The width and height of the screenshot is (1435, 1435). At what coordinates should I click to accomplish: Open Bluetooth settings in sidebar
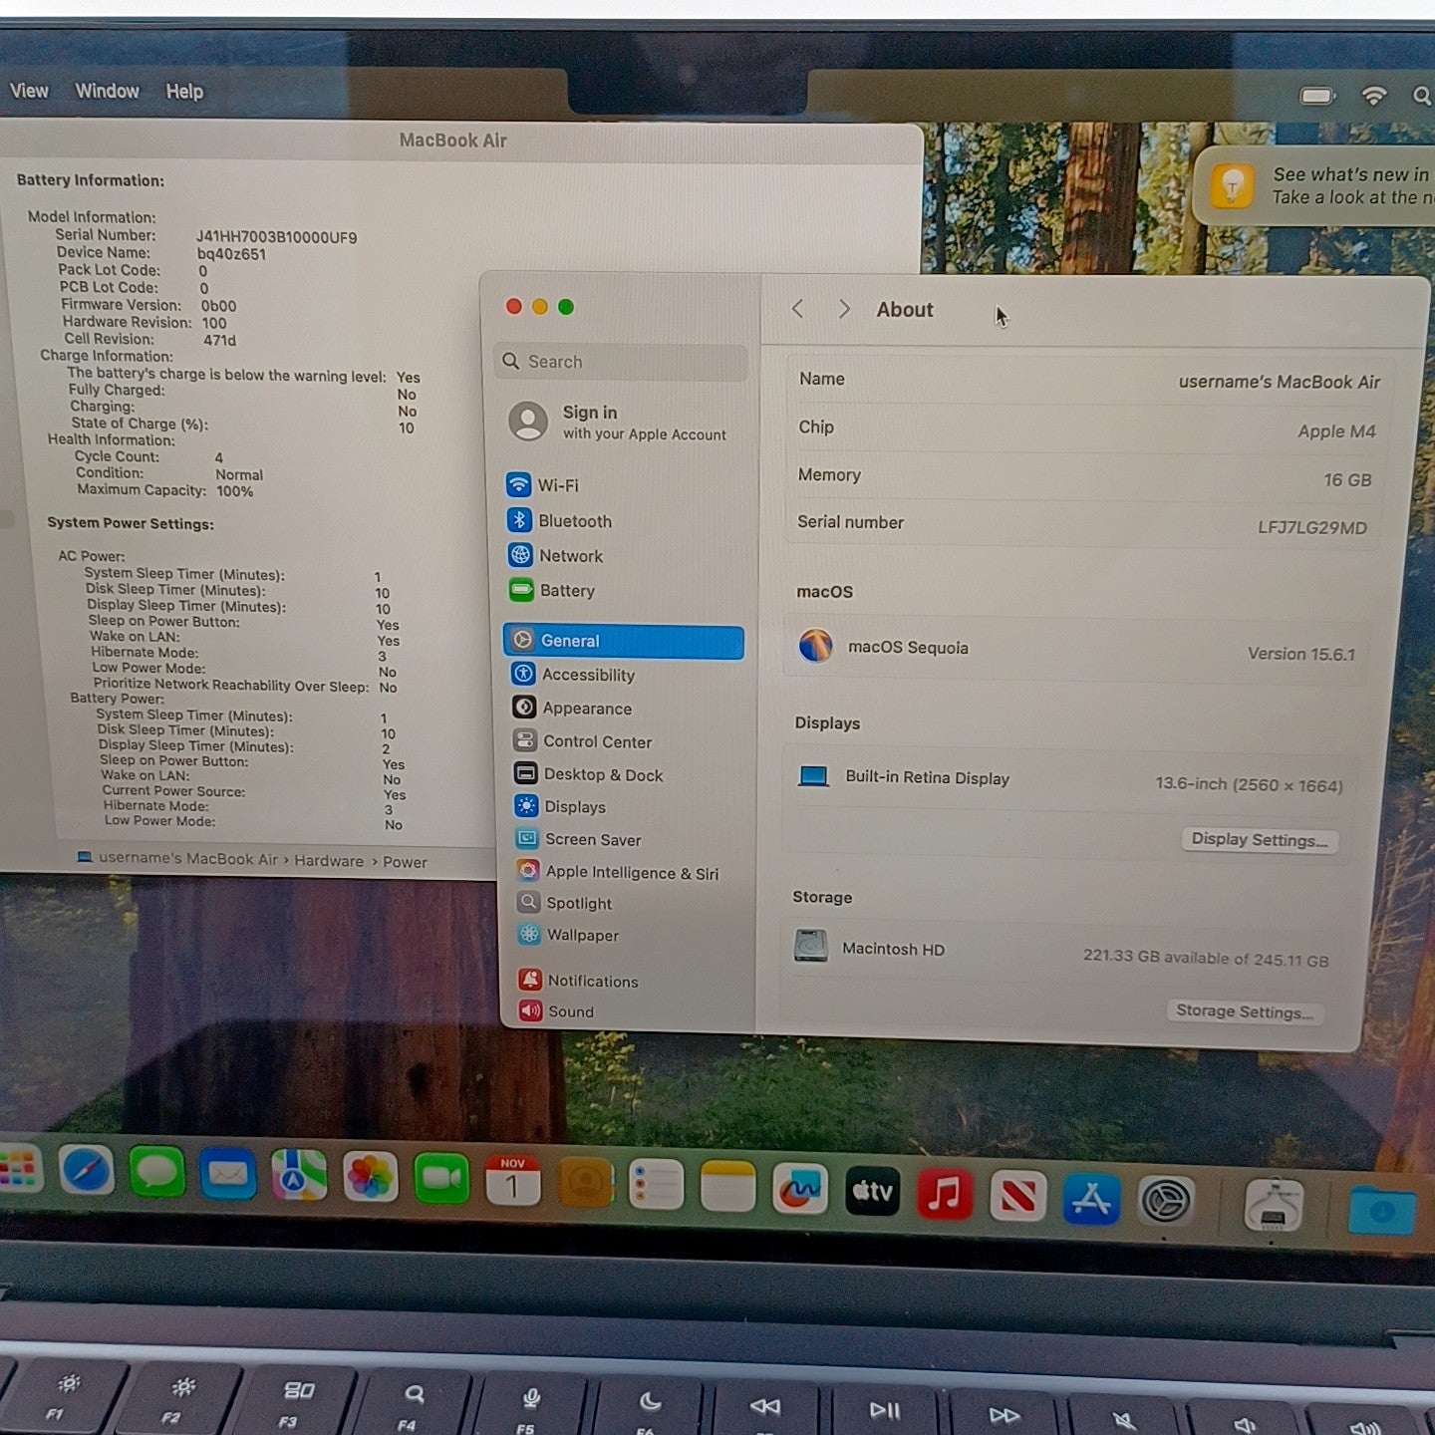(574, 521)
